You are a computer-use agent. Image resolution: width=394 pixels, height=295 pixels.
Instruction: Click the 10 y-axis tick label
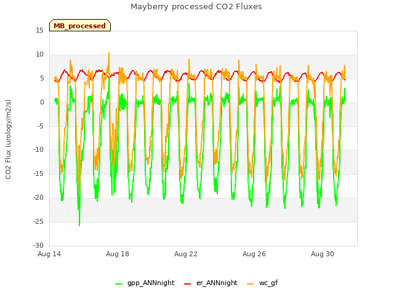click(39, 55)
